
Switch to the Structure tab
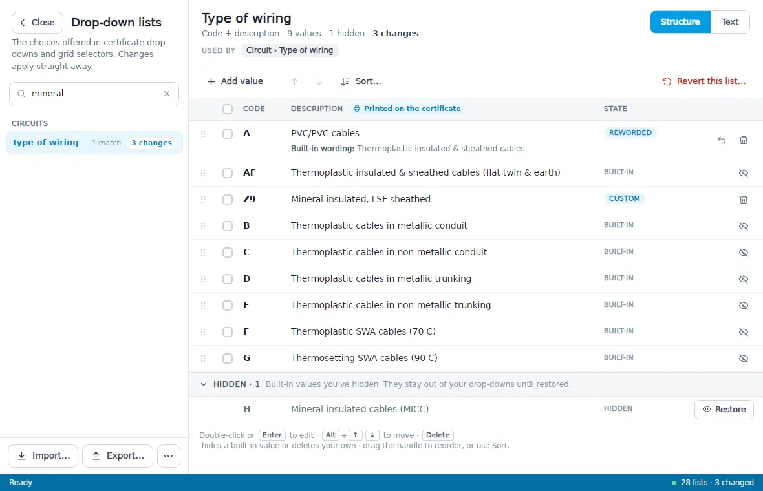(x=680, y=22)
